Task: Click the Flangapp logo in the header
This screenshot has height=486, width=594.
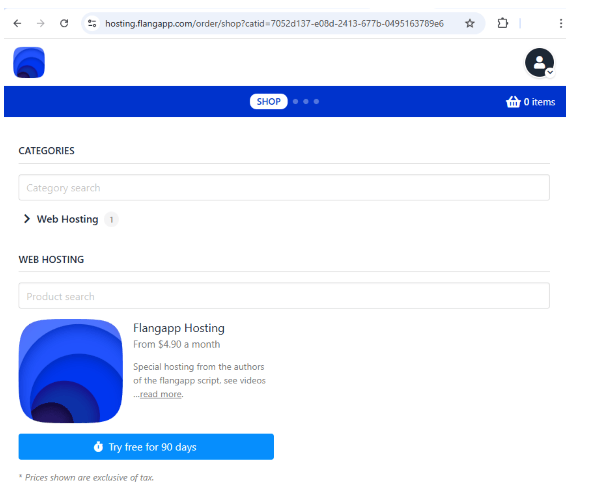Action: point(29,62)
